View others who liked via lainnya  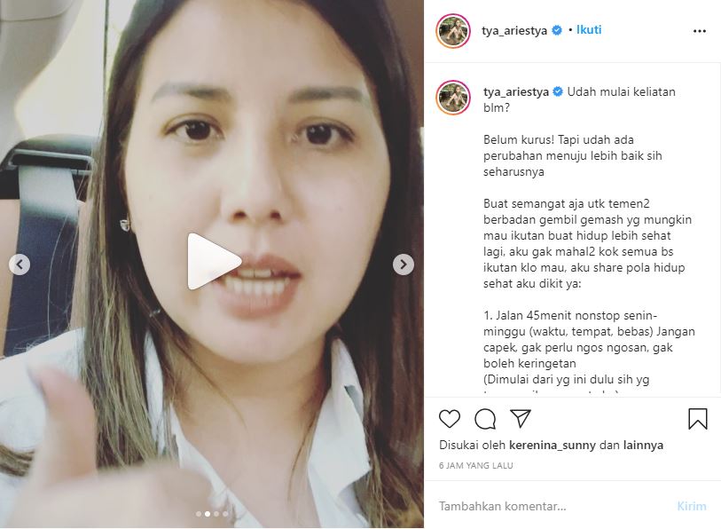click(643, 446)
